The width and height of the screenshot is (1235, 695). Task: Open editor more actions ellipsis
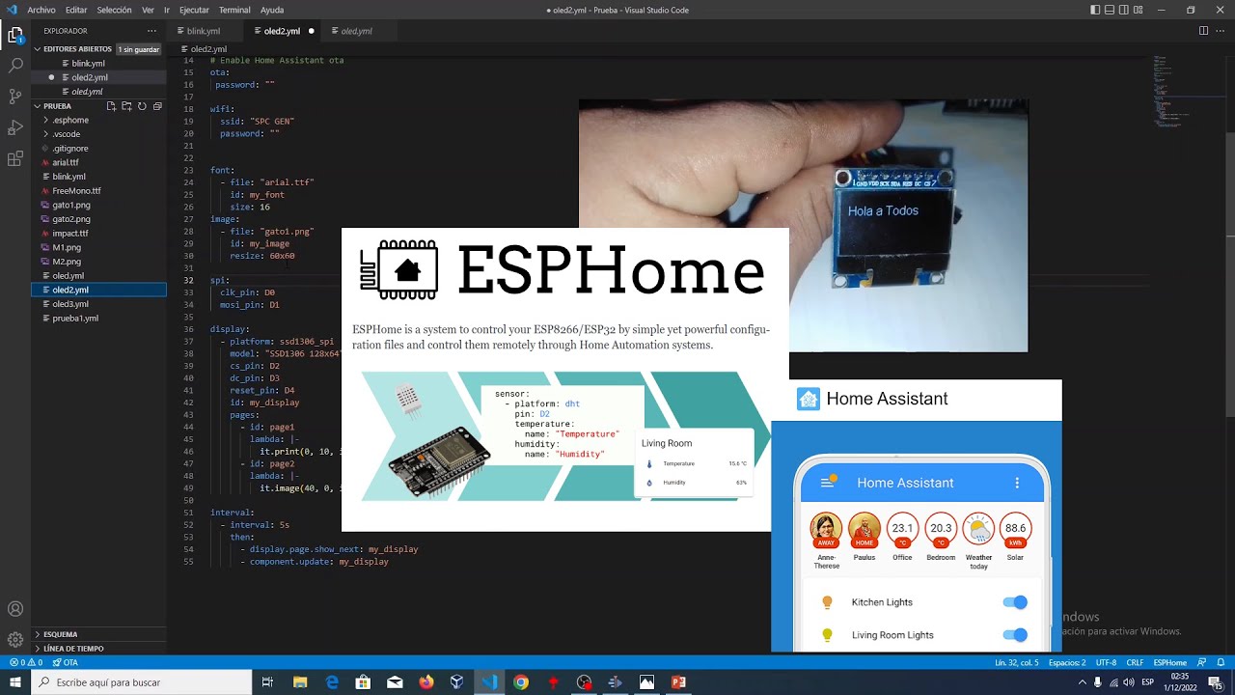coord(1221,31)
